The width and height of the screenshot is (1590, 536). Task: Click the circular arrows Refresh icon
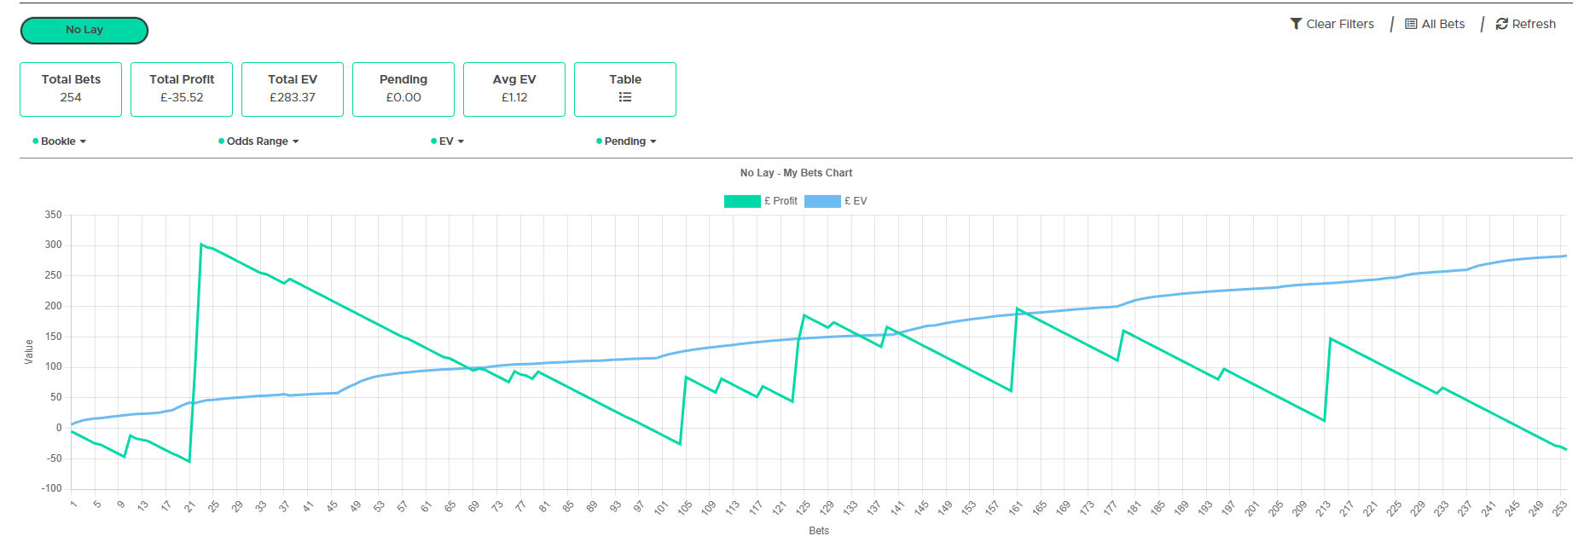(x=1501, y=24)
